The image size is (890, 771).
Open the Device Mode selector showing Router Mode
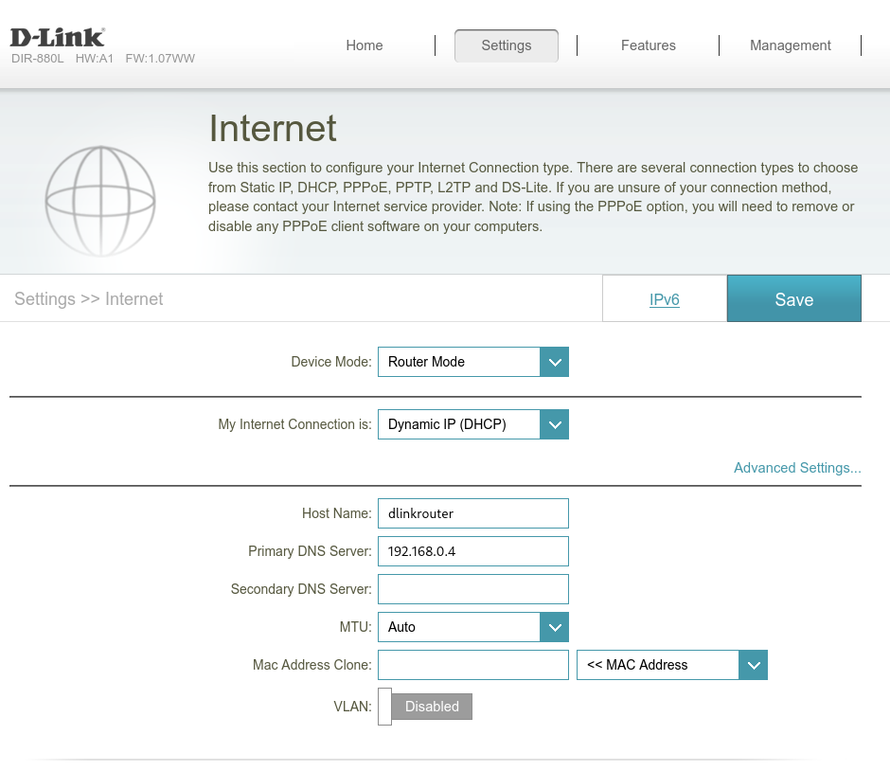[x=459, y=362]
